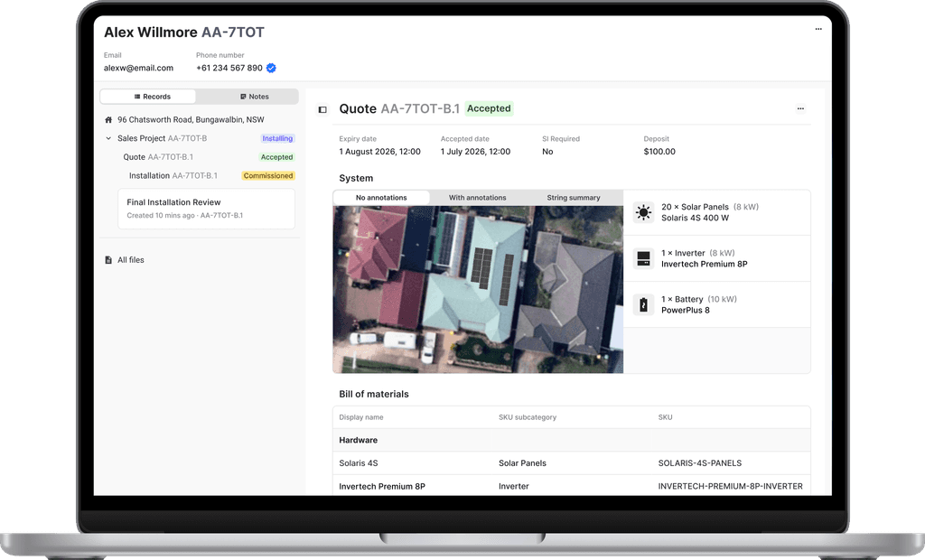Click the inverter icon beside Invertech Premium 8P
Image resolution: width=925 pixels, height=560 pixels.
(x=644, y=259)
